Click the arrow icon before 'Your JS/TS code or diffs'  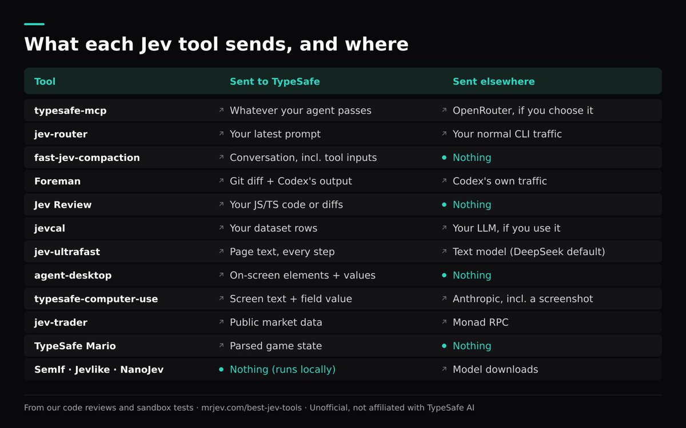(221, 204)
